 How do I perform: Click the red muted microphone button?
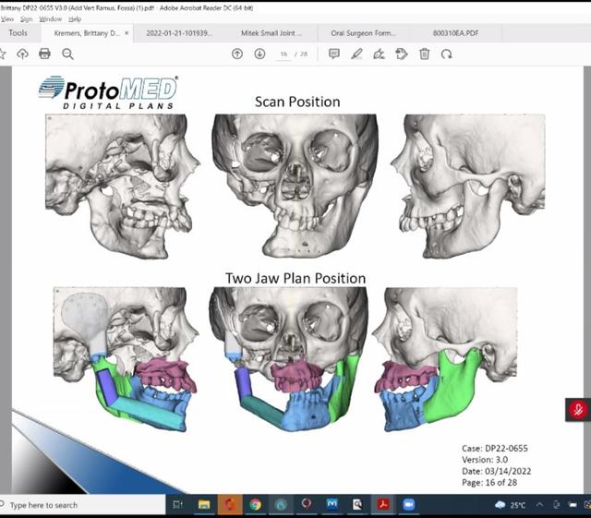(x=578, y=409)
